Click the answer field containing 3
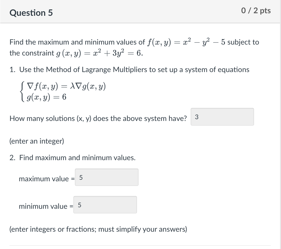This screenshot has width=281, height=249. [x=222, y=117]
